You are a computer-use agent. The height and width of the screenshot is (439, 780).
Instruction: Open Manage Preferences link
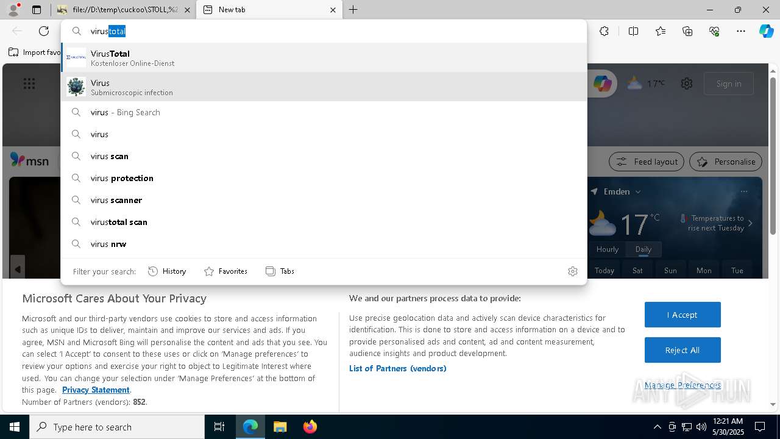point(682,385)
